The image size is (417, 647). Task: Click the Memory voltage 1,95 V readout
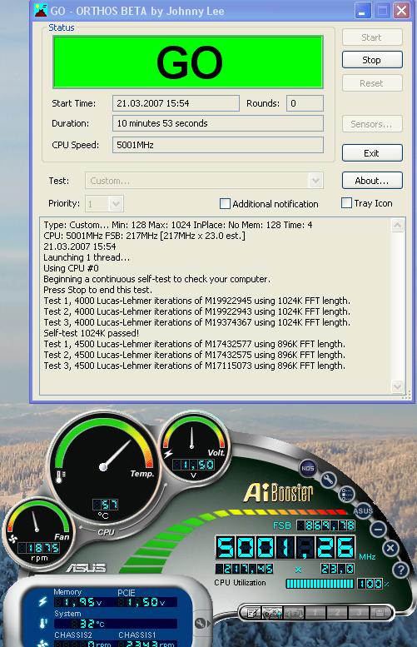78,602
